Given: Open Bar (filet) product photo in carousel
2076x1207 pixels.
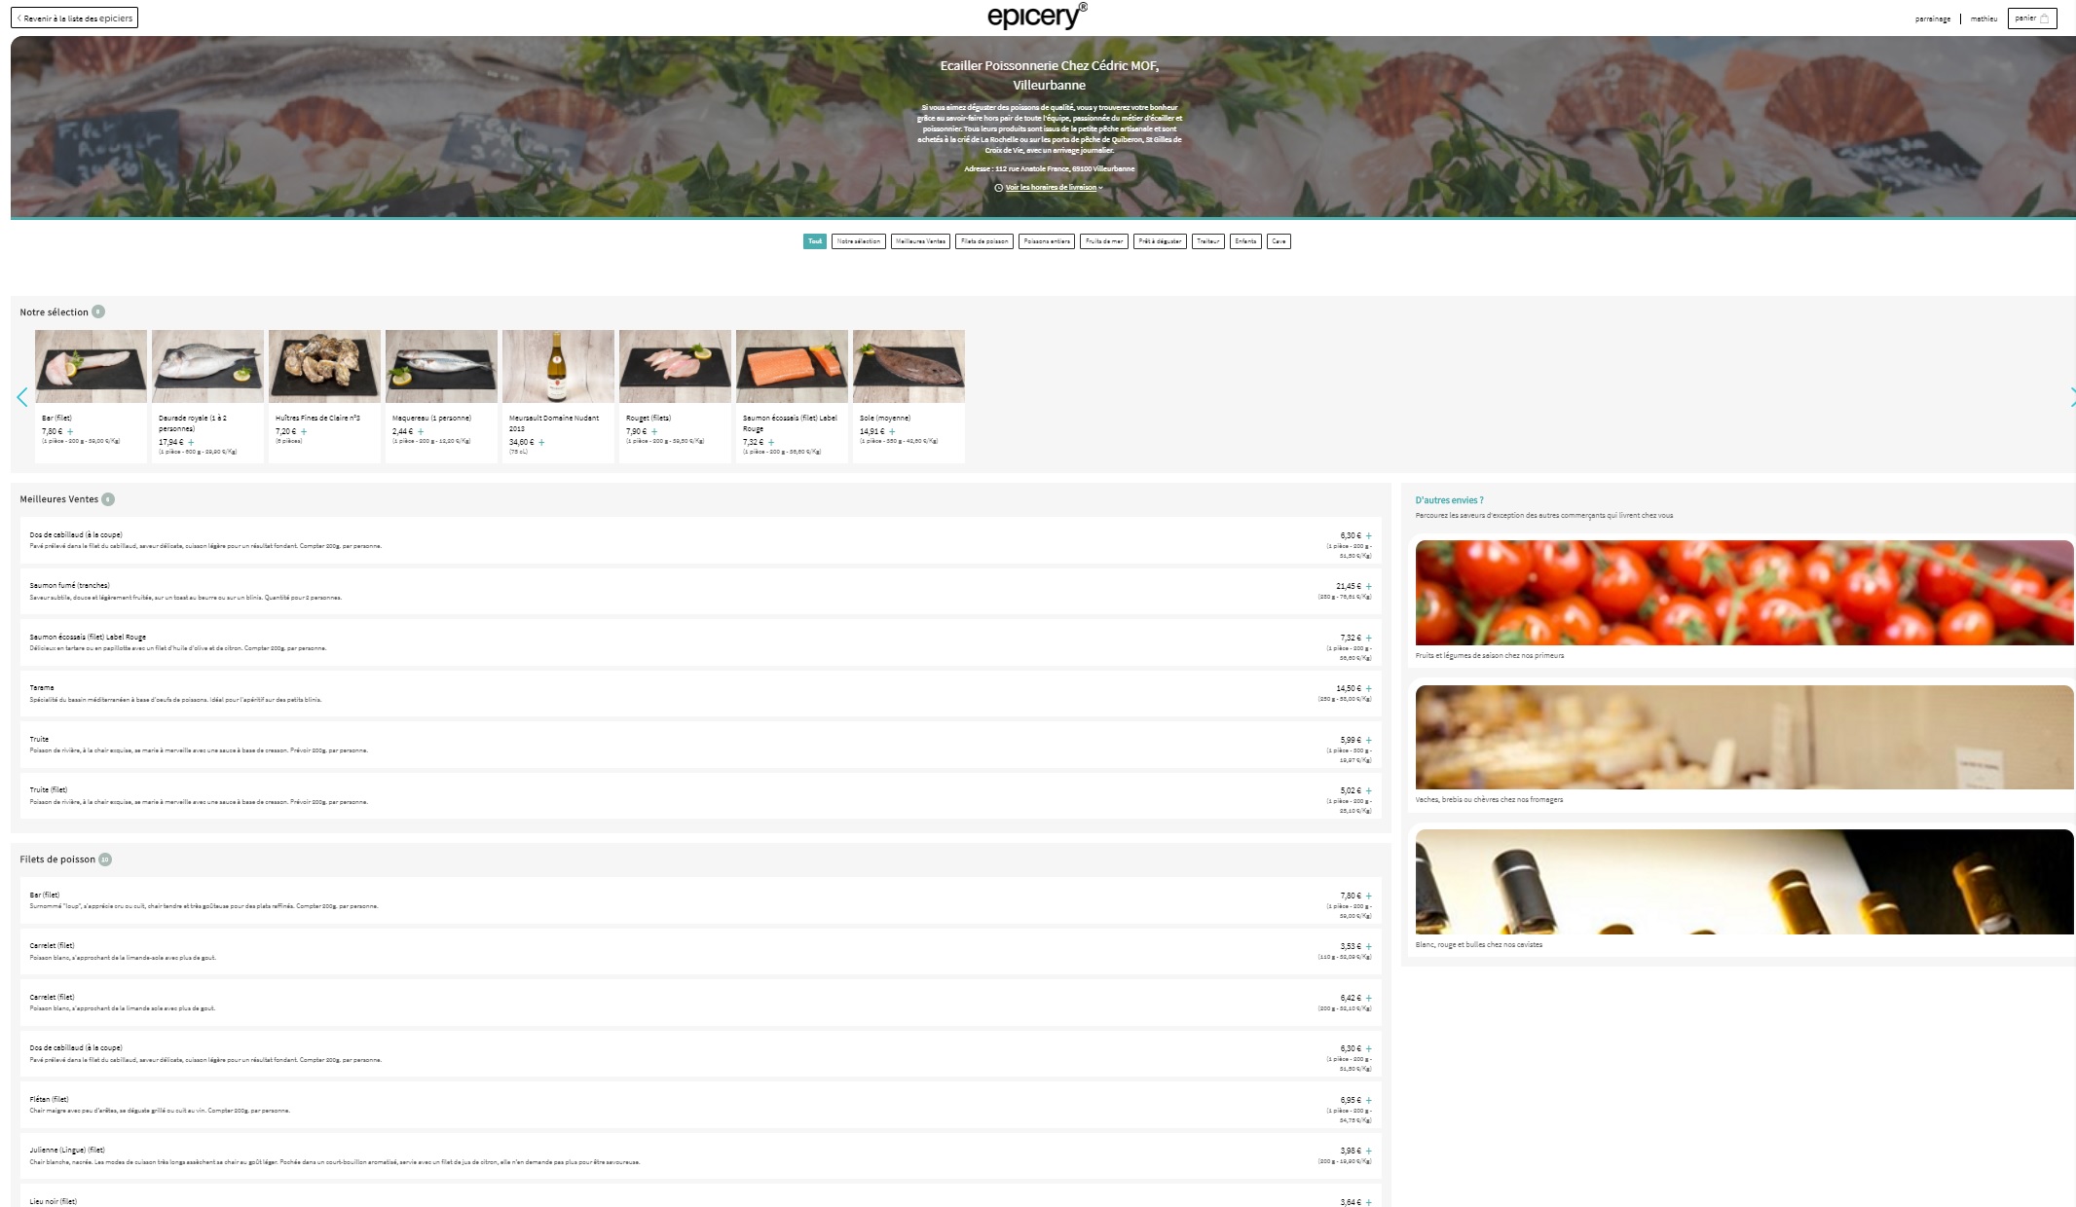Looking at the screenshot, I should coord(91,366).
